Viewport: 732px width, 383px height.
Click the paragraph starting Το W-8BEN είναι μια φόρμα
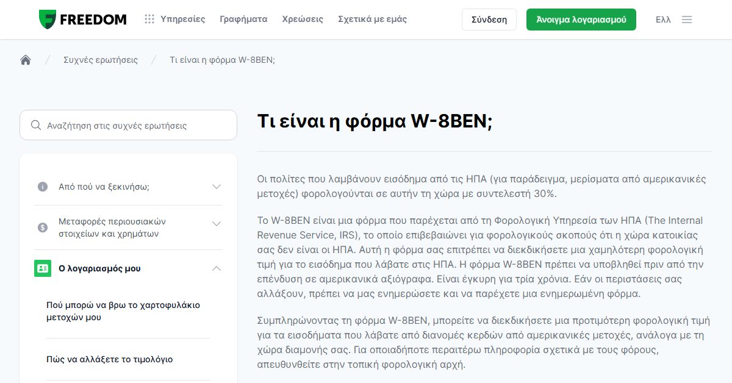click(x=481, y=257)
